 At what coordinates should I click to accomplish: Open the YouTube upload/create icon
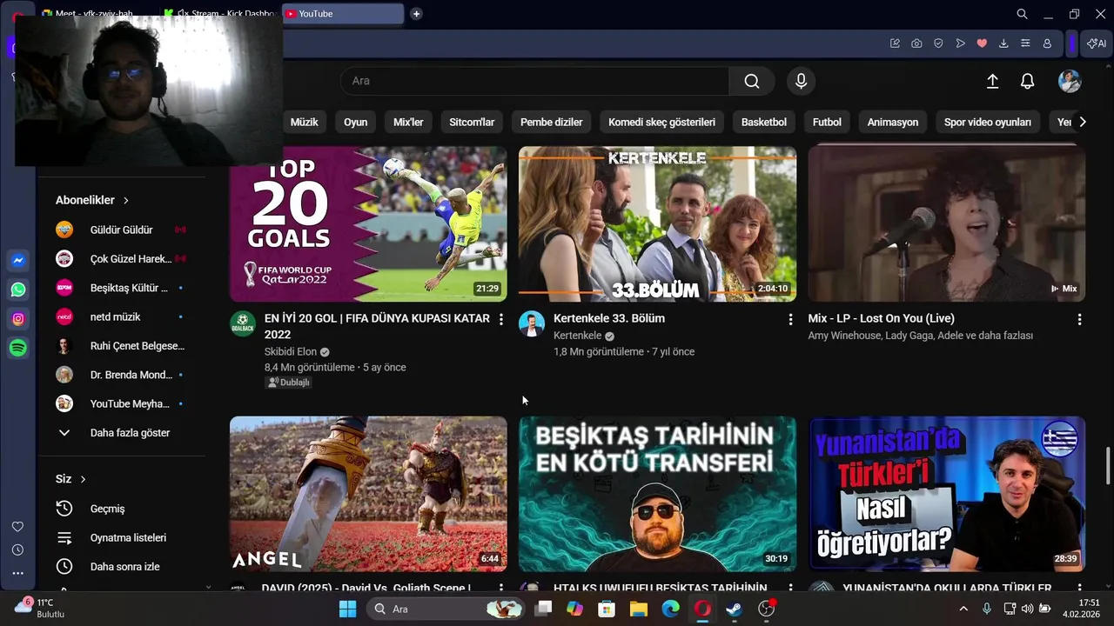click(992, 81)
